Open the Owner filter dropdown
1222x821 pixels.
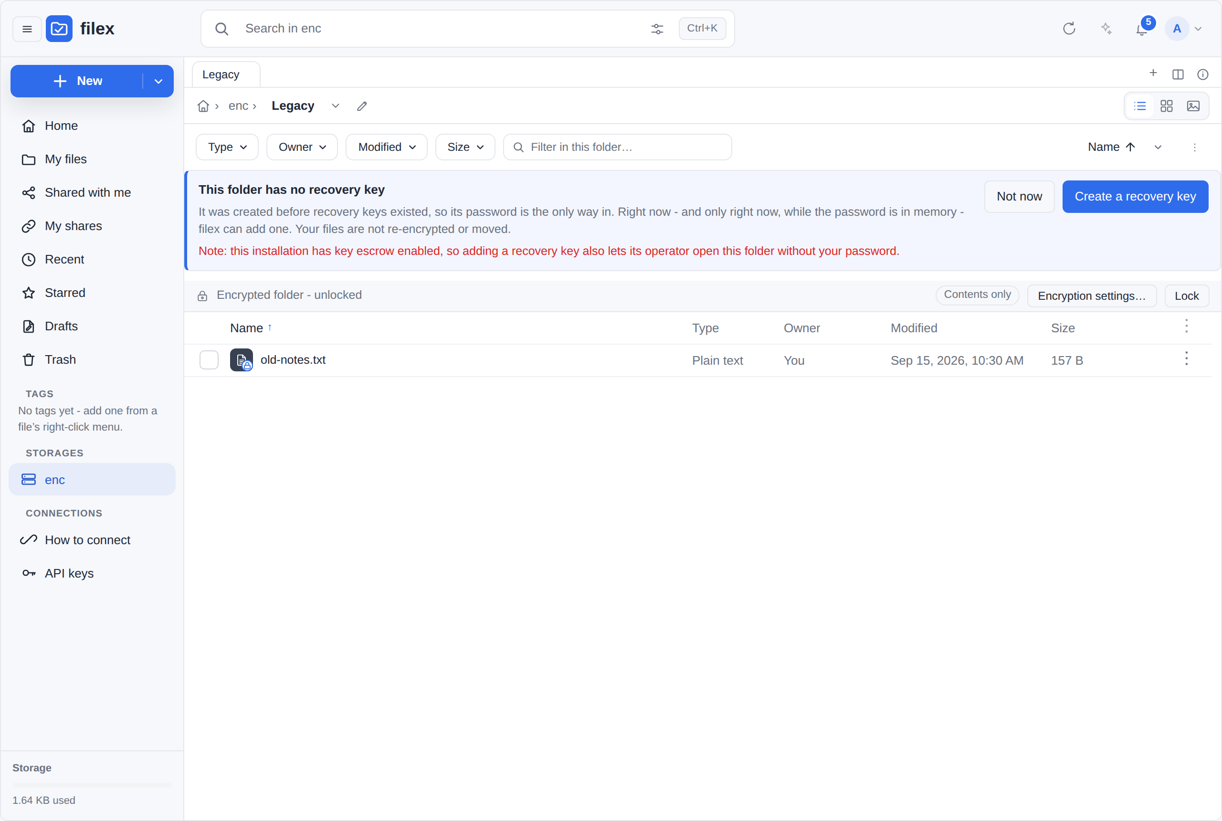click(x=302, y=147)
